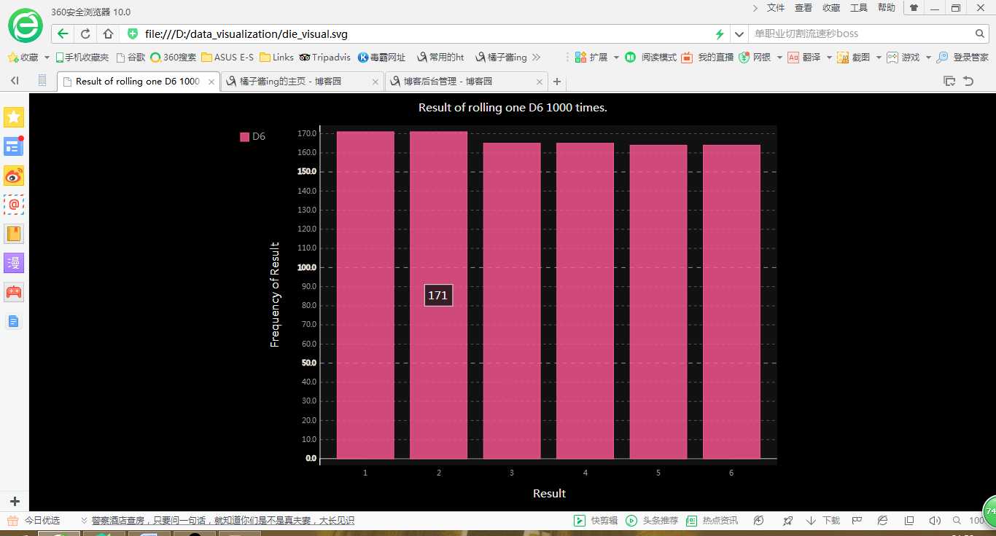Click the D6 pink legend color swatch
The height and width of the screenshot is (536, 996).
(244, 136)
